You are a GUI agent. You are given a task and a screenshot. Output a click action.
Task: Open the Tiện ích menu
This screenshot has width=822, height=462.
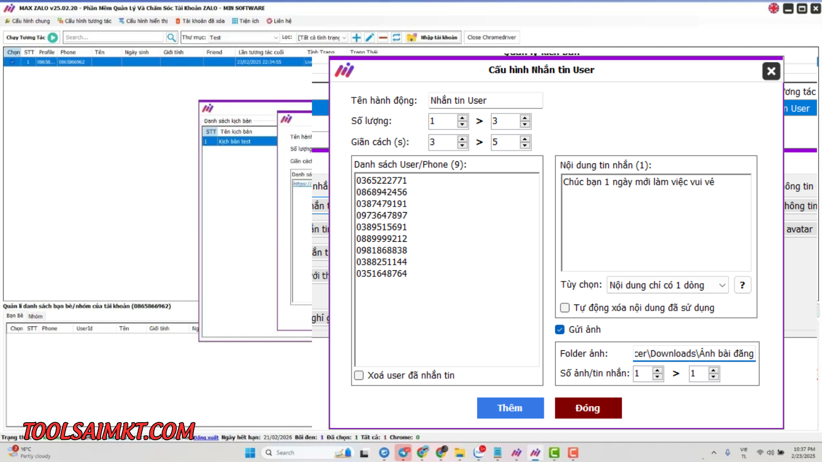tap(245, 21)
